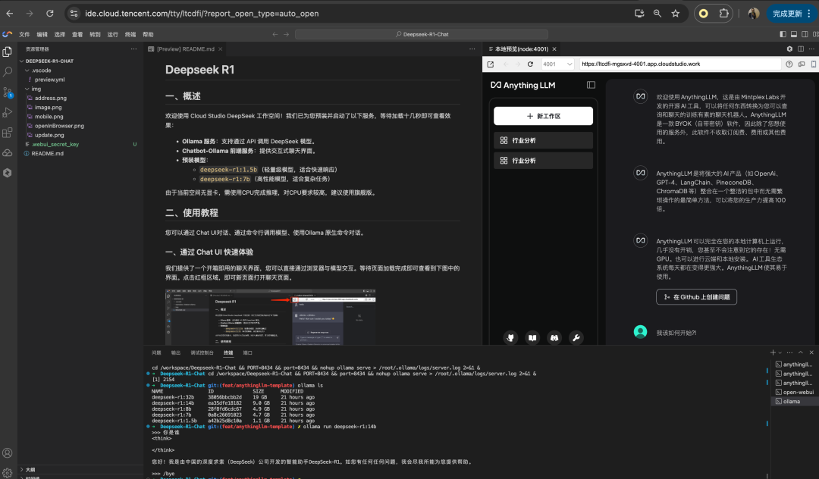
Task: Open the browser extensions puzzle icon
Action: pos(724,14)
